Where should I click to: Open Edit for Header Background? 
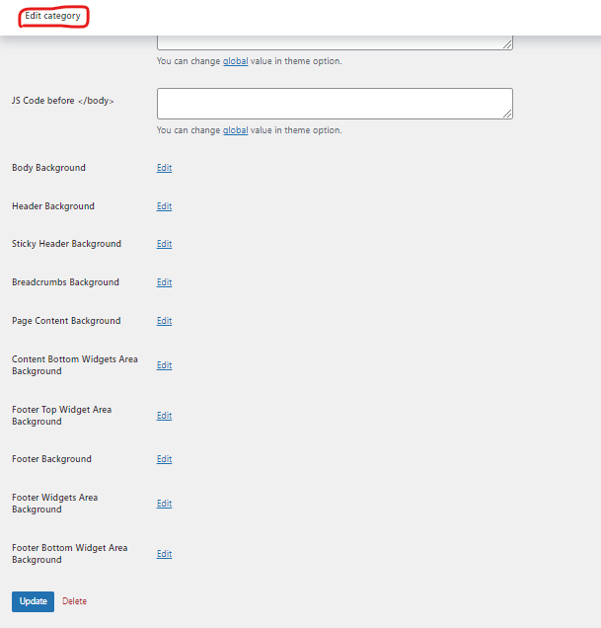[x=164, y=206]
